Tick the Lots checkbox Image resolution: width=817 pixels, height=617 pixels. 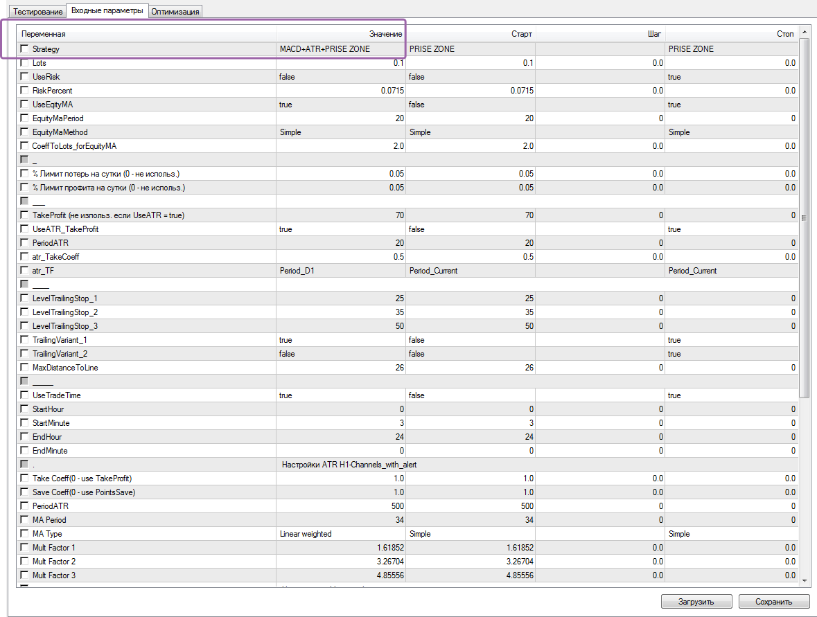point(24,62)
